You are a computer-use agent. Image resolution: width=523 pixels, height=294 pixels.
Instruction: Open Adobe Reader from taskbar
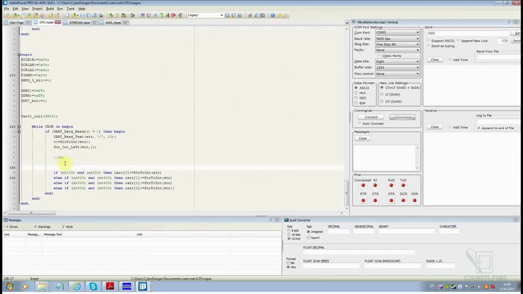click(x=110, y=286)
